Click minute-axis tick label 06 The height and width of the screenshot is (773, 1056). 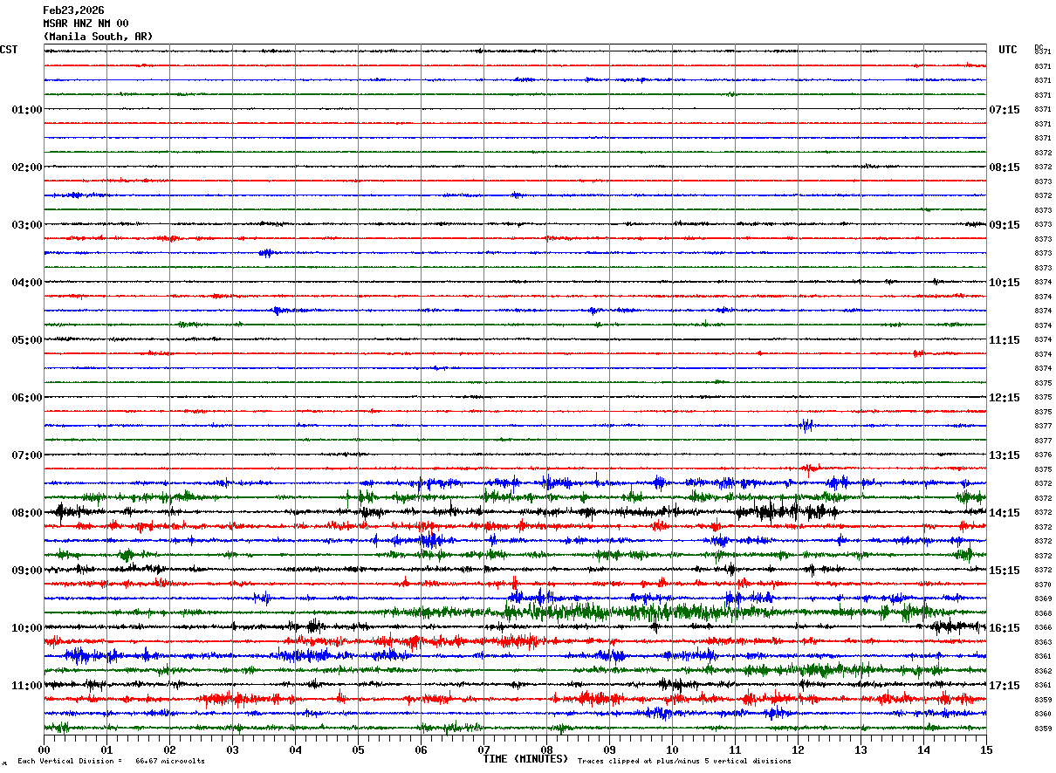421,749
